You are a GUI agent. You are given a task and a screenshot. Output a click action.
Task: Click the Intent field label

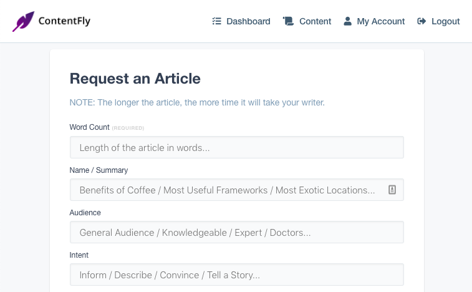tap(79, 255)
